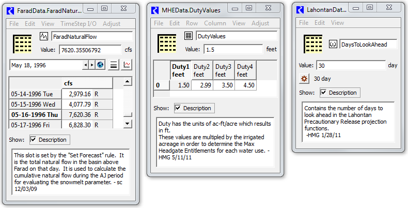
Task: Click the series slot type icon beside FaradNaturalFlow
Action: [x=44, y=36]
